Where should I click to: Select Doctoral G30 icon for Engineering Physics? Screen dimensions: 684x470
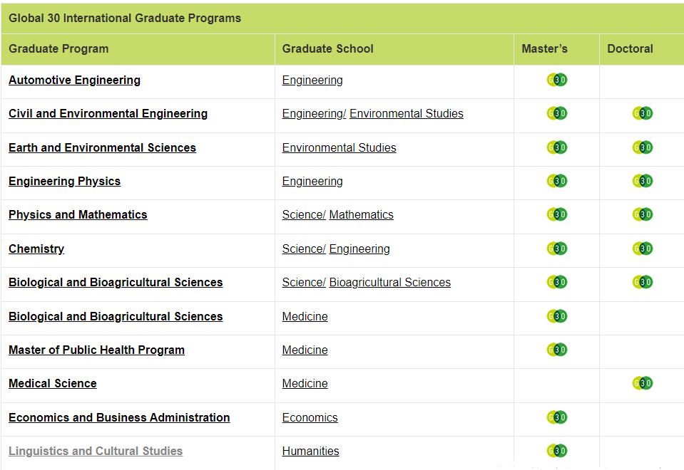(x=642, y=181)
